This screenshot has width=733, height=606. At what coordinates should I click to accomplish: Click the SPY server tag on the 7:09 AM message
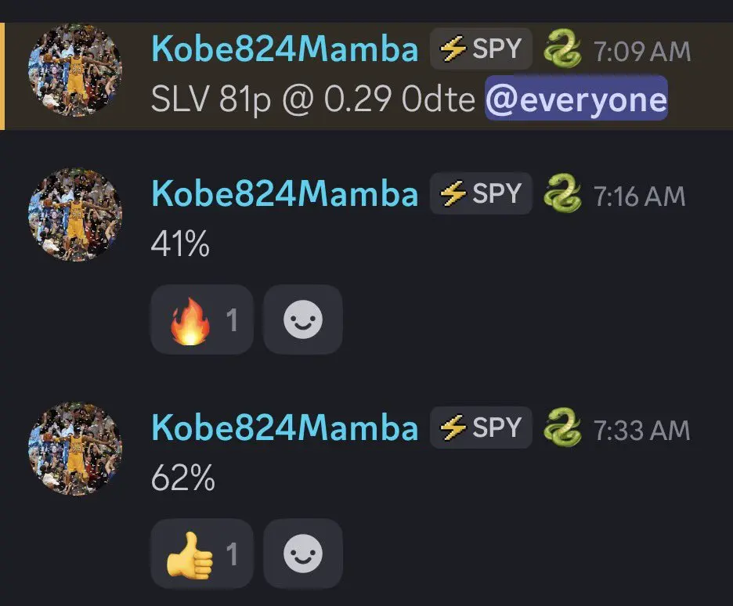(481, 49)
